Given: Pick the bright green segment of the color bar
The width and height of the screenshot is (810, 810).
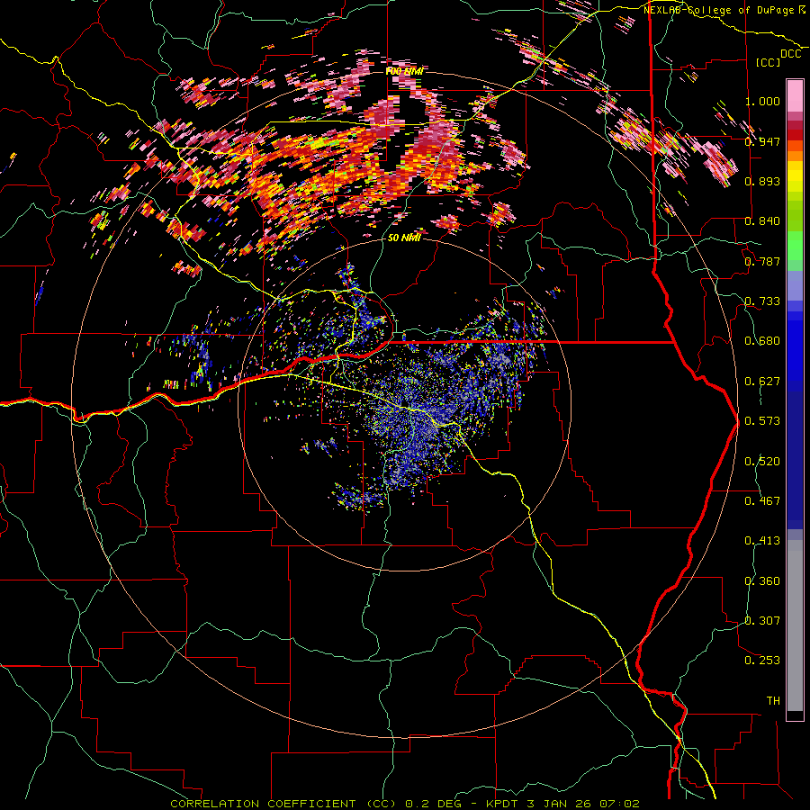Looking at the screenshot, I should click(795, 246).
